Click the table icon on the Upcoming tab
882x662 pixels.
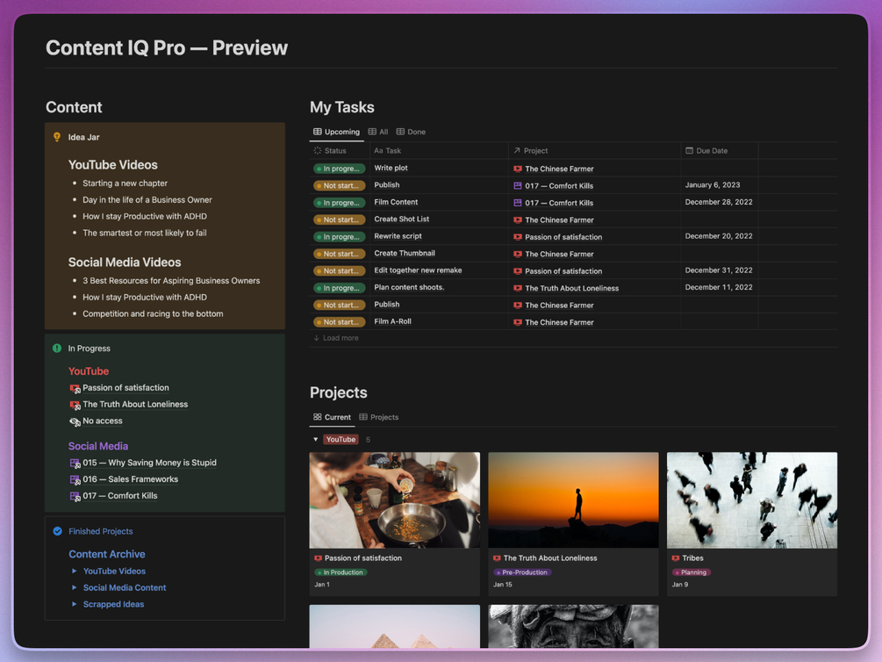(x=317, y=132)
